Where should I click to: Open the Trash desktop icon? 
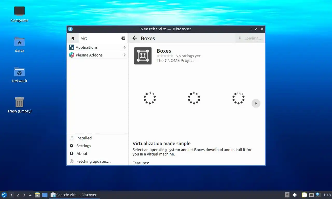click(x=19, y=105)
